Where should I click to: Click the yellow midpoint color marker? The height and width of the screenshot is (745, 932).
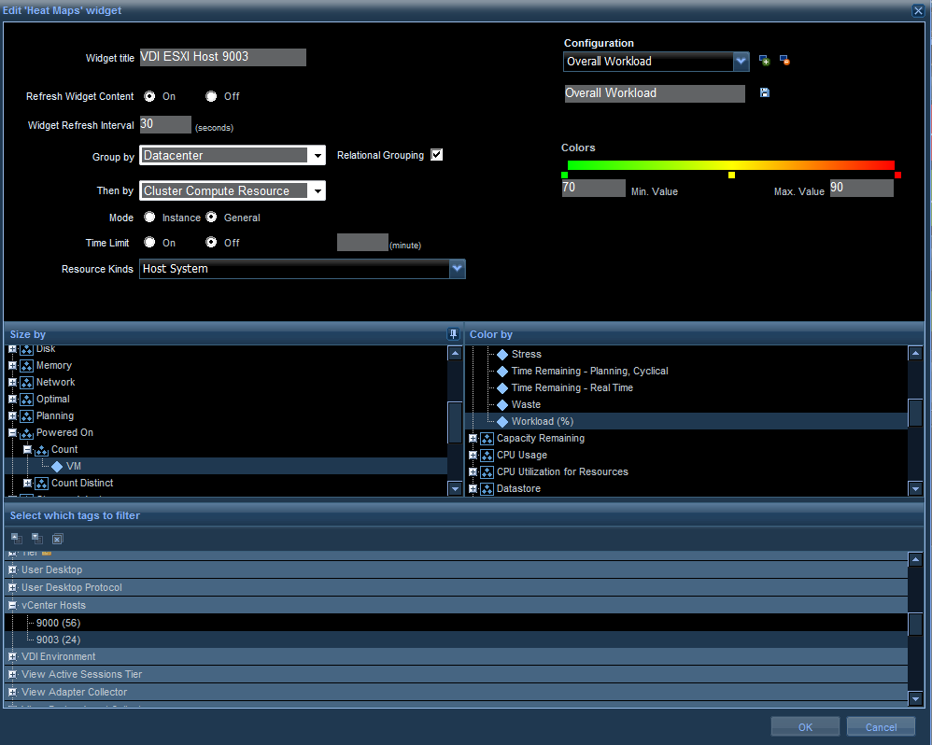click(x=731, y=176)
